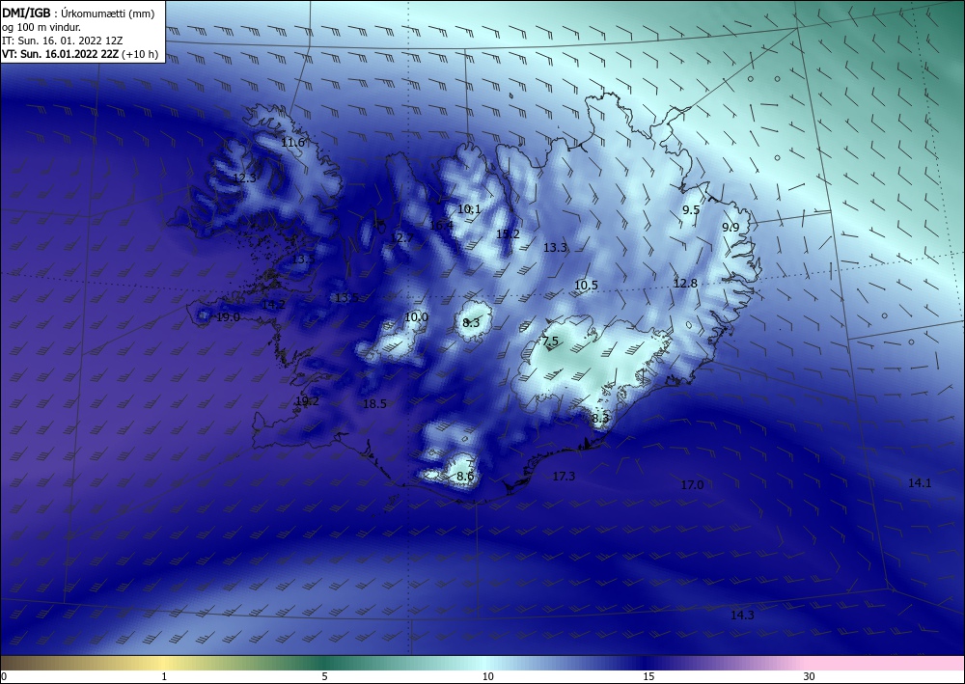Click the 13.3 value label
Viewport: 965px width, 684px height.
pos(555,247)
